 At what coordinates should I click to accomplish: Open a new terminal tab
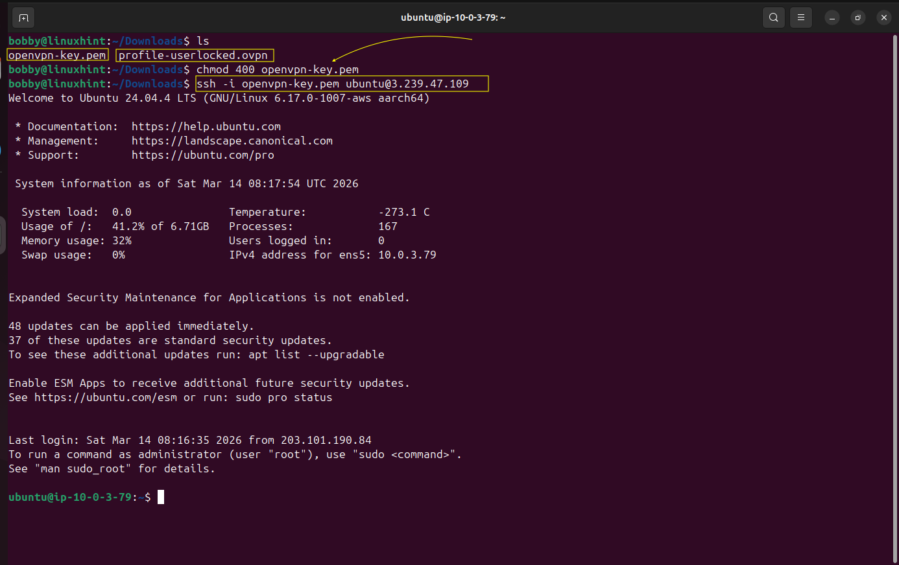point(23,17)
